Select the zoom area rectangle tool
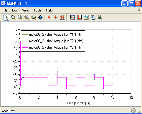This screenshot has height=114, width=142. pos(20,17)
